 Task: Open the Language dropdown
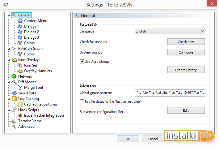pyautogui.click(x=170, y=31)
